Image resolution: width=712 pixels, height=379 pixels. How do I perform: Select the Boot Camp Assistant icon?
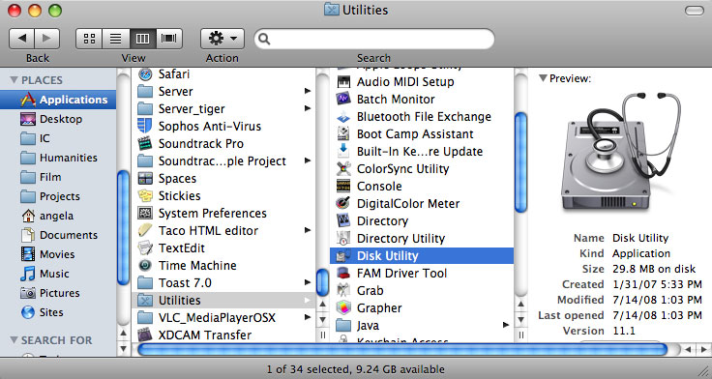343,133
